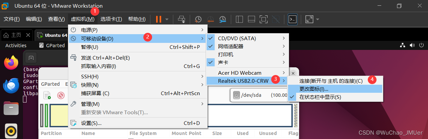Select Realtek USB2.0-CRW device entry

point(248,81)
